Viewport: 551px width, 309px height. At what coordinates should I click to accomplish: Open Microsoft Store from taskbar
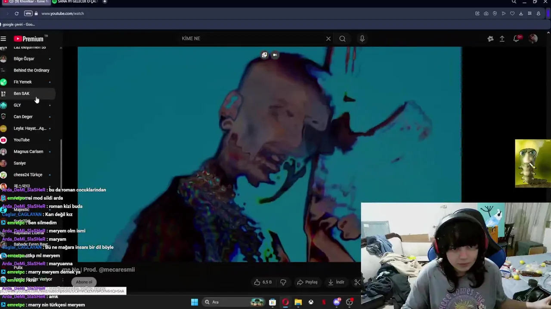(x=272, y=302)
